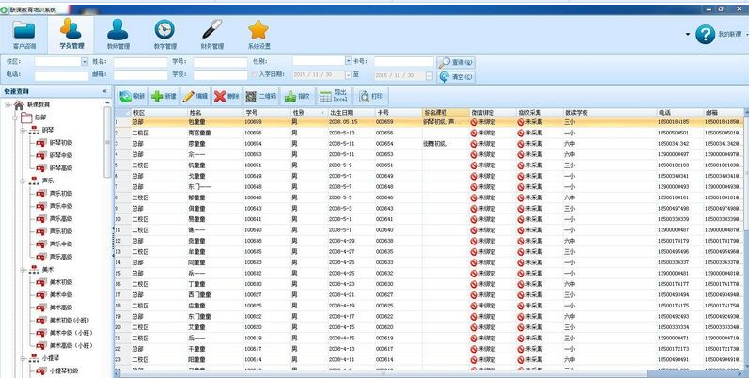Click the 就读学校 column header
Image resolution: width=749 pixels, height=378 pixels.
(610, 113)
